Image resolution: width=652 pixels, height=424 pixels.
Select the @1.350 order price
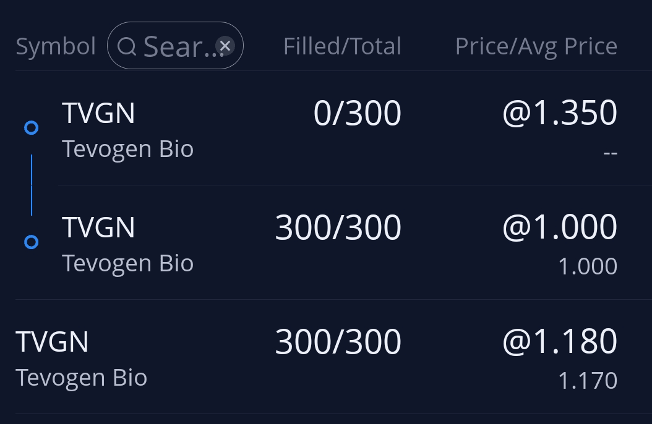coord(559,114)
